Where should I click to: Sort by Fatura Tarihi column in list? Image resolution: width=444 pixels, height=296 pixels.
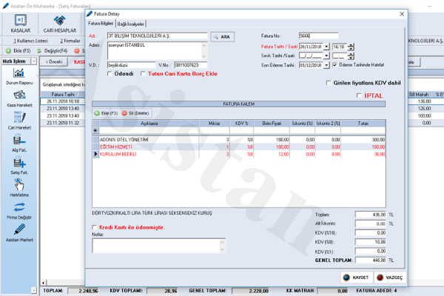(x=63, y=94)
